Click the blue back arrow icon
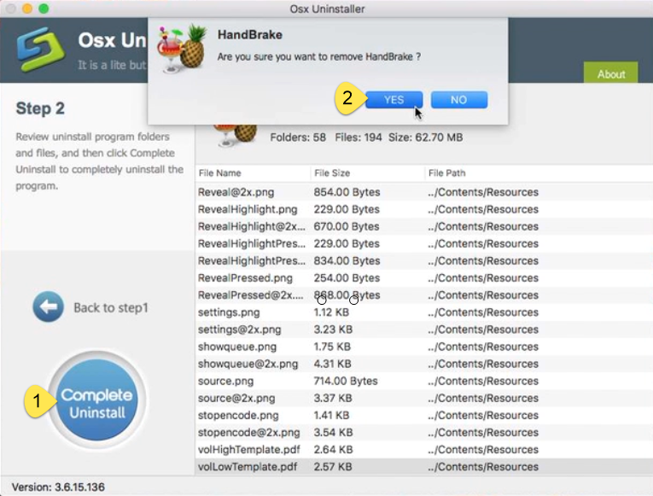Viewport: 653px width, 496px height. (48, 307)
